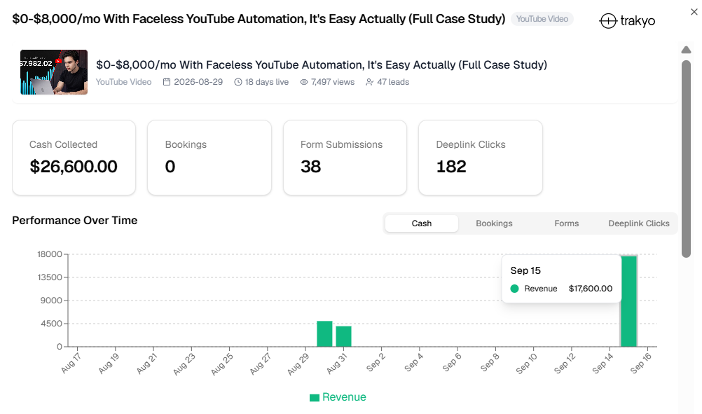Click the 'Sep 2' x-axis label
The width and height of the screenshot is (702, 414).
click(x=376, y=363)
